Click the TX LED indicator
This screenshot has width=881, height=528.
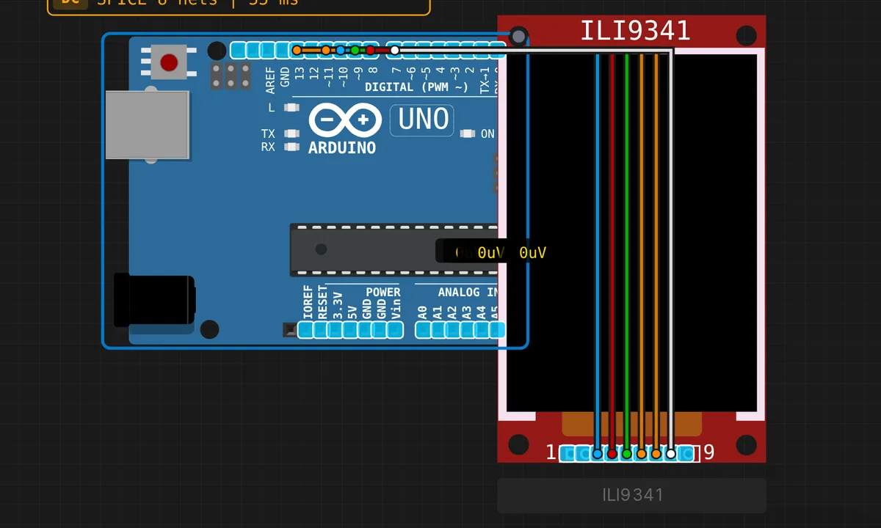click(x=291, y=134)
